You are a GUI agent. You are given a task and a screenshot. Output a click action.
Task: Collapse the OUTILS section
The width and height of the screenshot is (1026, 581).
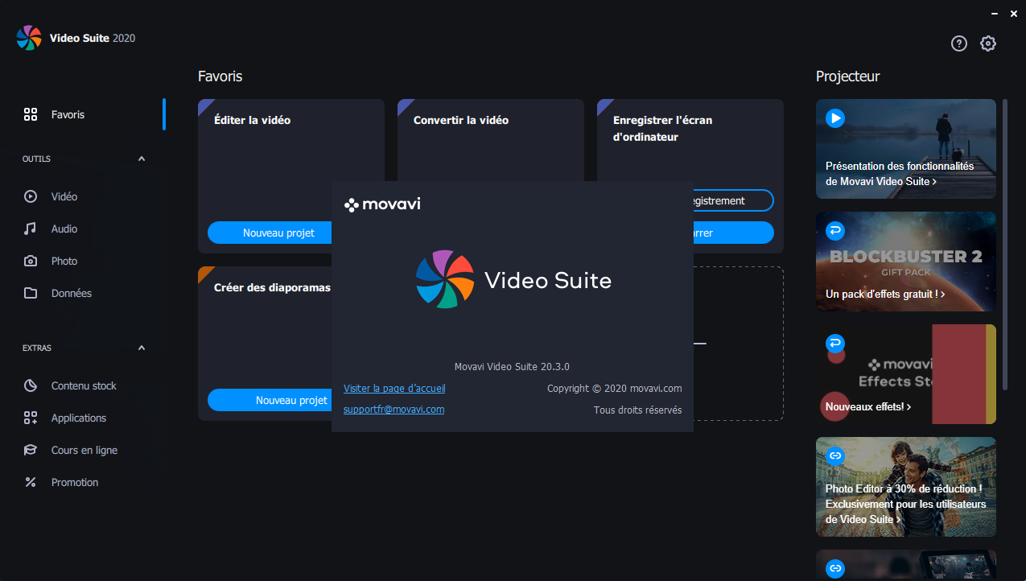[x=142, y=159]
